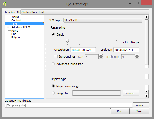The height and width of the screenshot is (119, 154).
Task: Select Additional DEM in the tree
Action: tap(21, 27)
